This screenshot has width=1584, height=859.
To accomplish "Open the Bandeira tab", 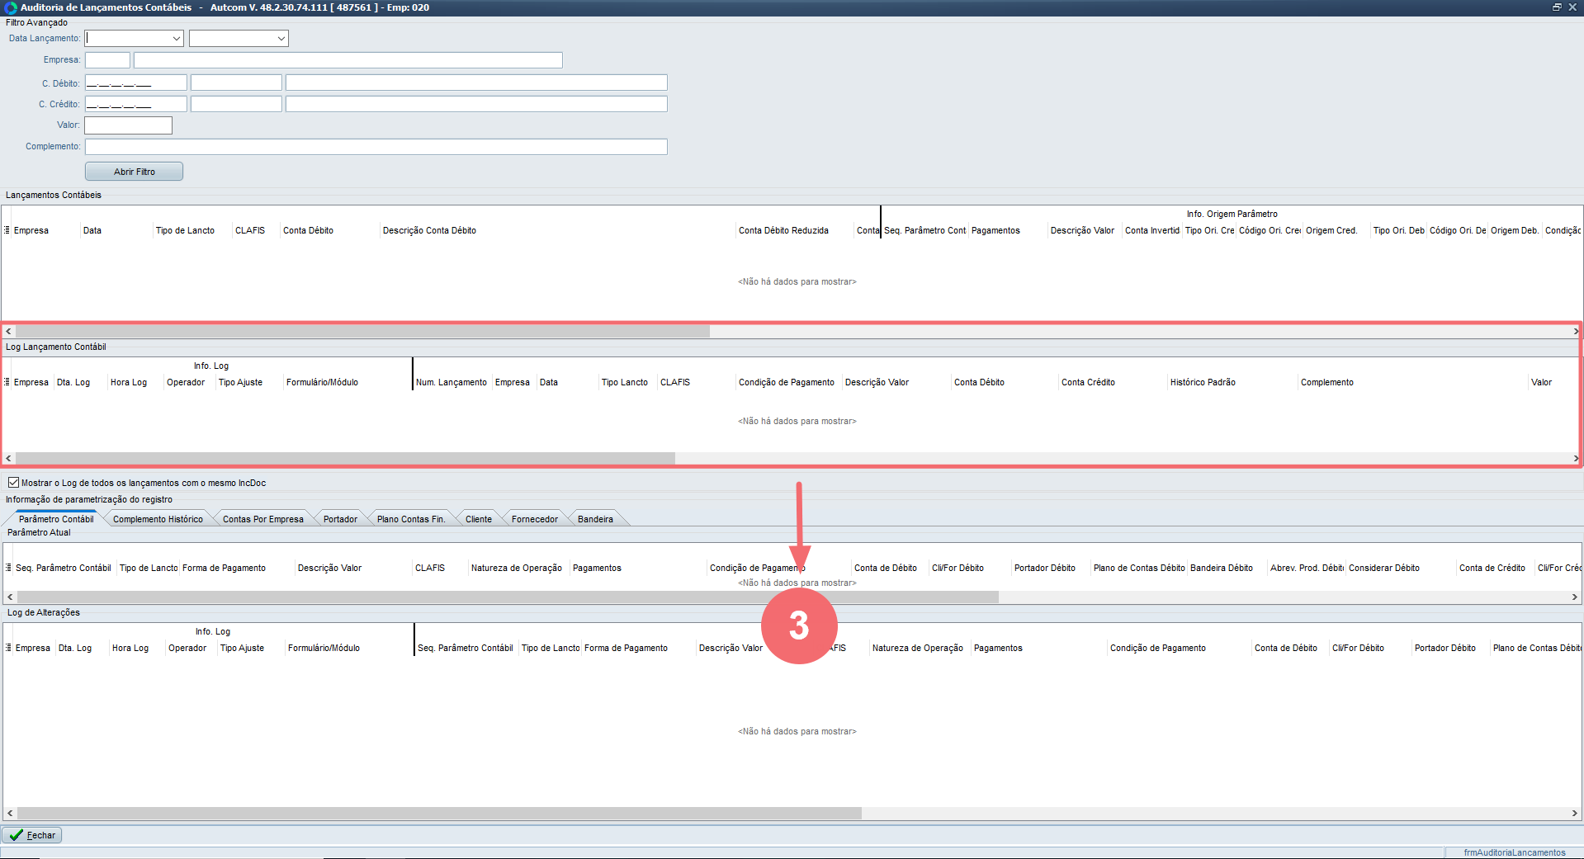I will click(x=595, y=519).
